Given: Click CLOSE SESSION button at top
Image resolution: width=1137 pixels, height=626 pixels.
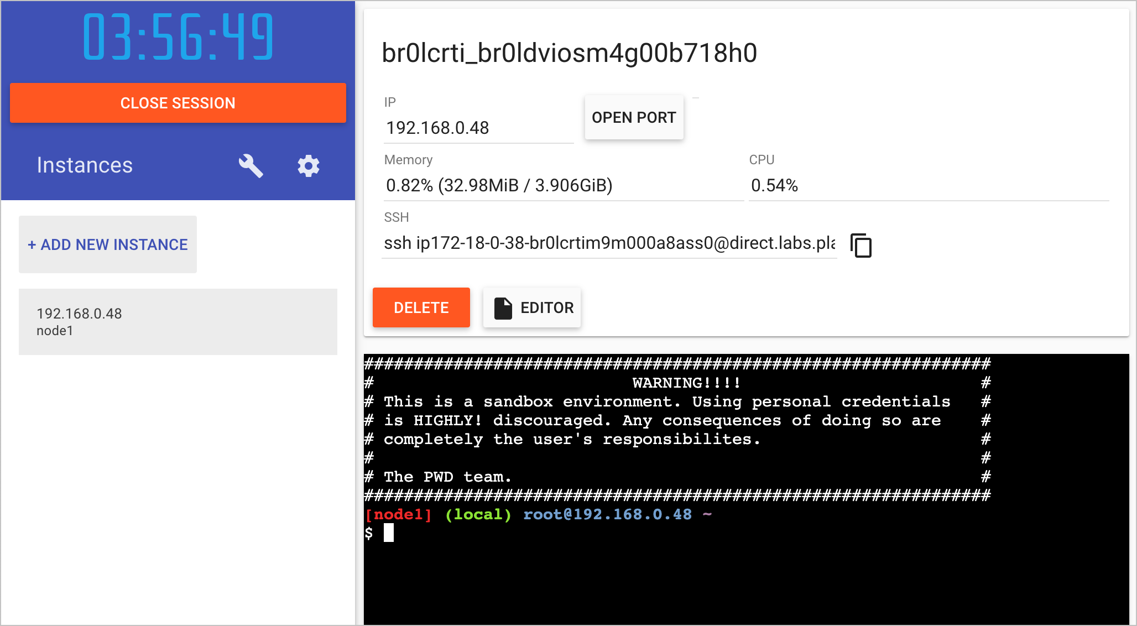Looking at the screenshot, I should pyautogui.click(x=178, y=103).
